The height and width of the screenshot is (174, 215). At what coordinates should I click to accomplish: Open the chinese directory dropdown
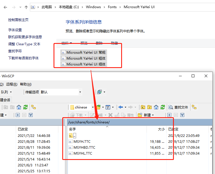pos(92,107)
